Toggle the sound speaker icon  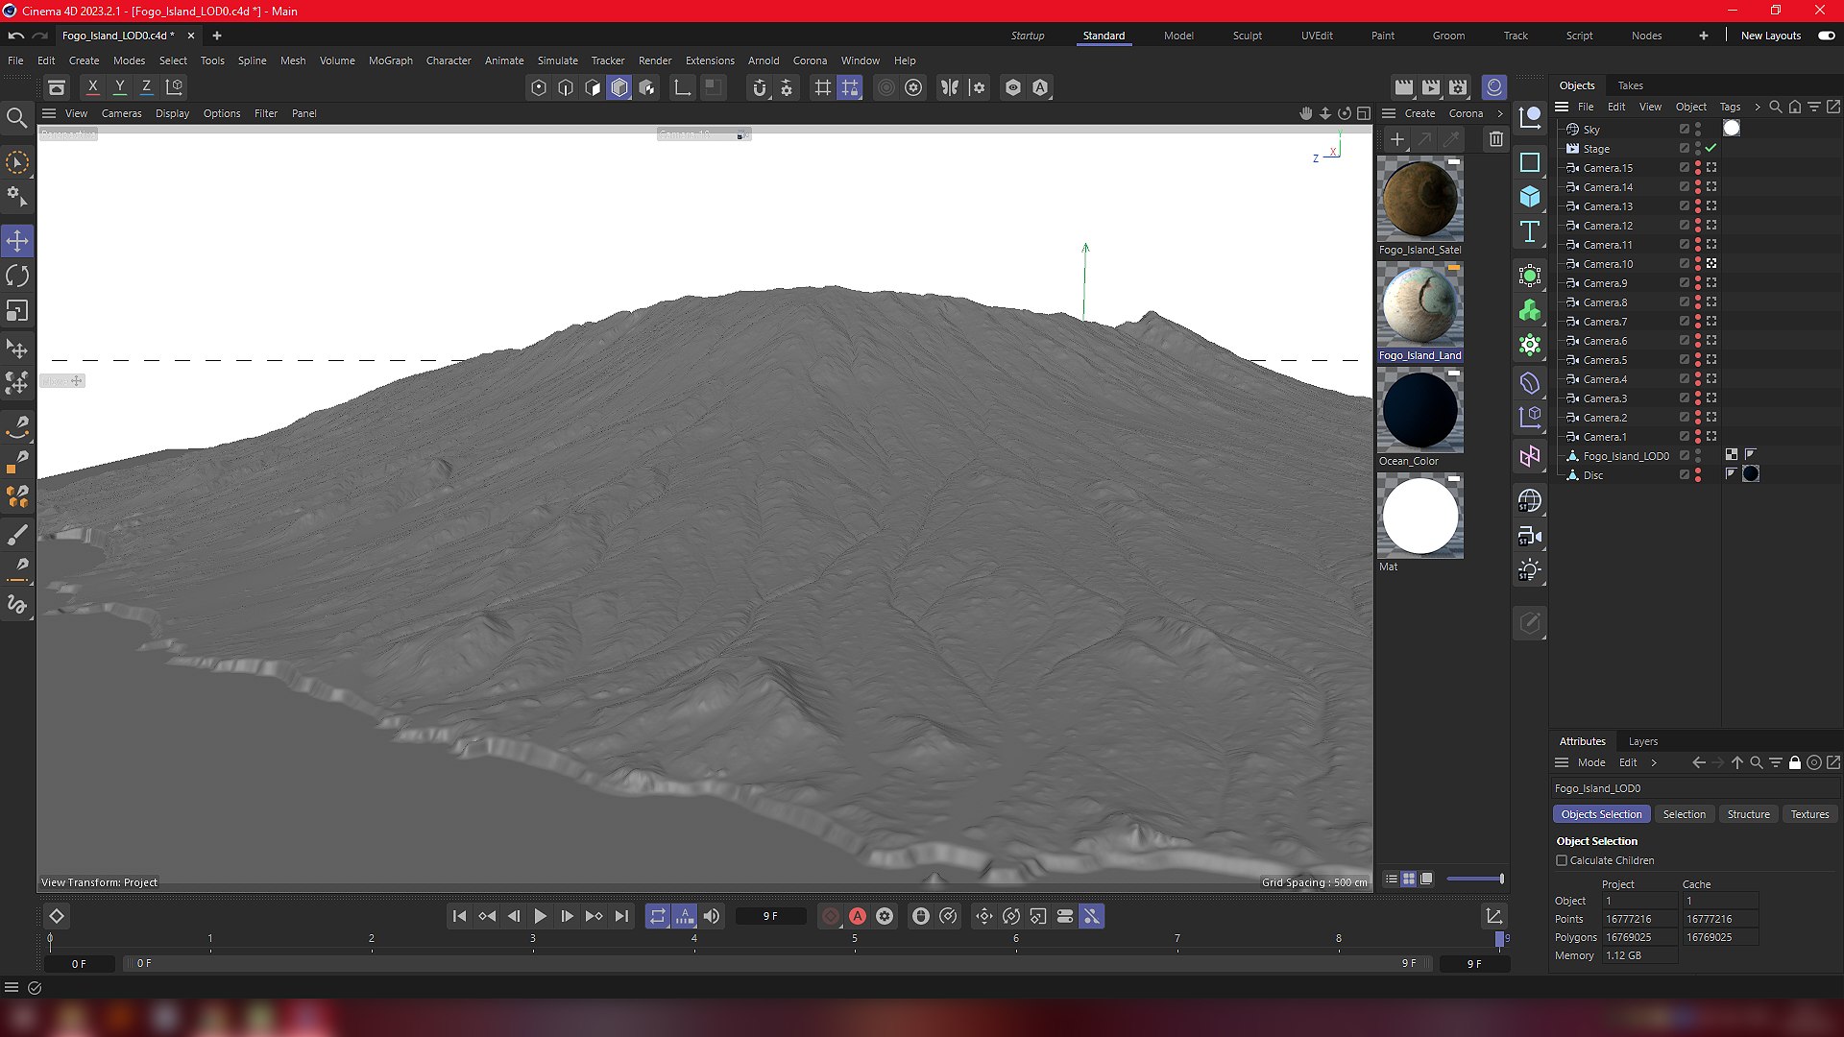[x=712, y=916]
